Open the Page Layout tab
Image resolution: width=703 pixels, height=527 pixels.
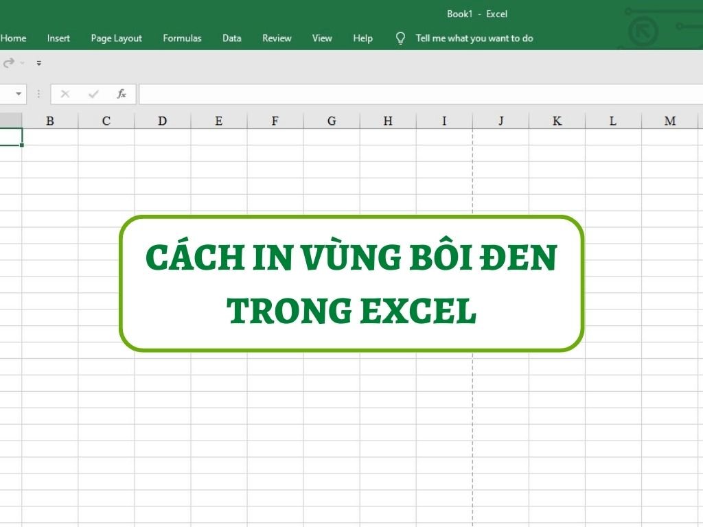point(116,38)
